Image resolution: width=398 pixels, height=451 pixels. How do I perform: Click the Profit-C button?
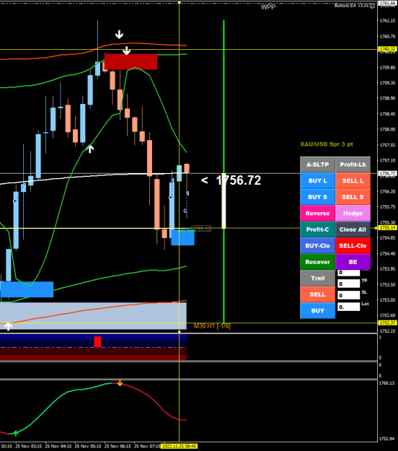pos(317,229)
